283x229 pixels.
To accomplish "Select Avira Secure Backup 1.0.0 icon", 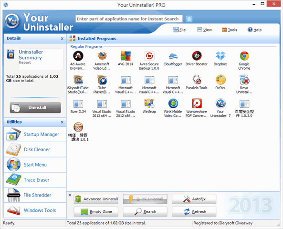I will tap(149, 56).
